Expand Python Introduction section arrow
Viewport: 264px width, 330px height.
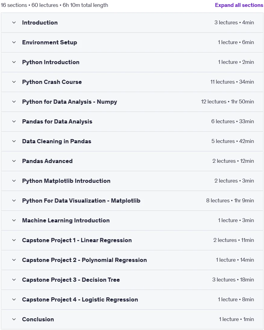click(x=14, y=62)
